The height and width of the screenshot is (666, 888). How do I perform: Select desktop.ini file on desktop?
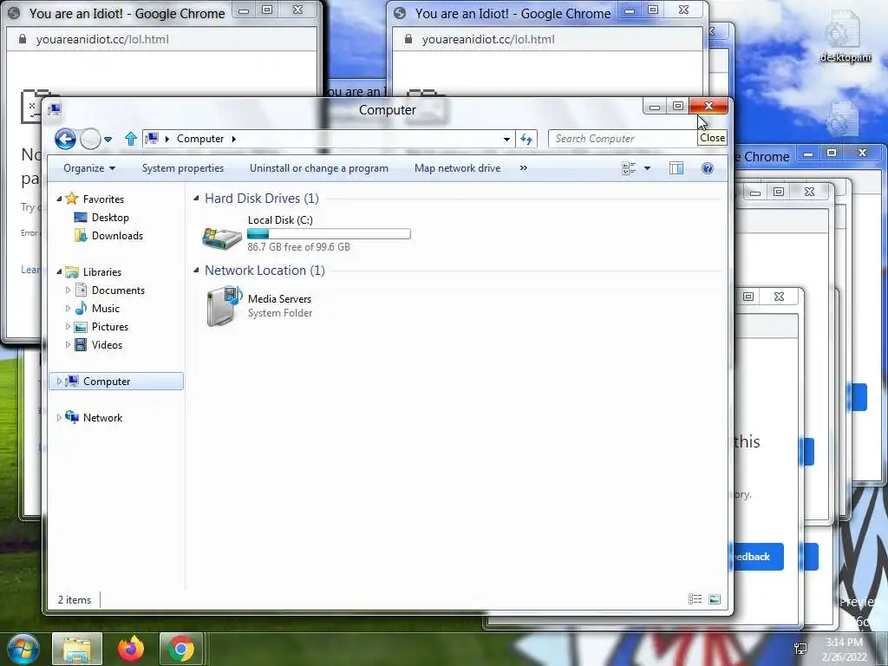(x=845, y=37)
